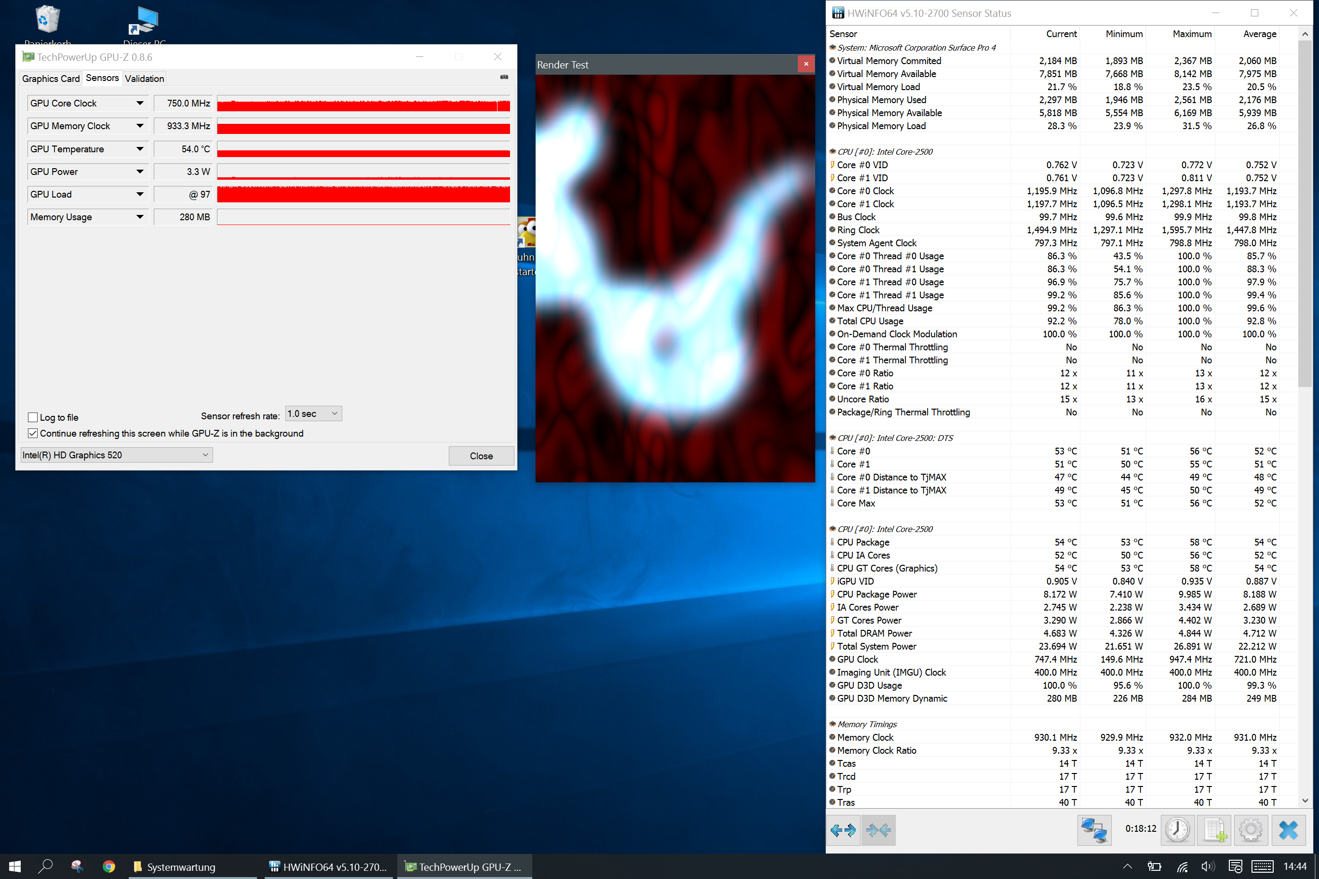
Task: Start sensor logging with spreadsheet icon
Action: click(1214, 830)
